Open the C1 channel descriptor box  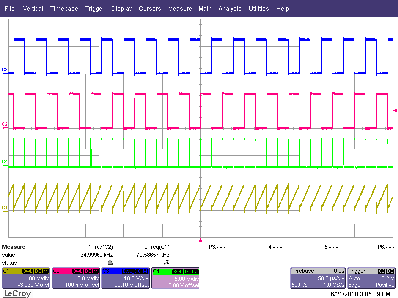coord(26,278)
